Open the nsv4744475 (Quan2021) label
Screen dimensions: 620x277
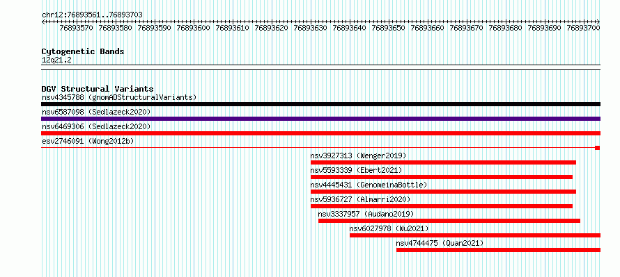440,243
